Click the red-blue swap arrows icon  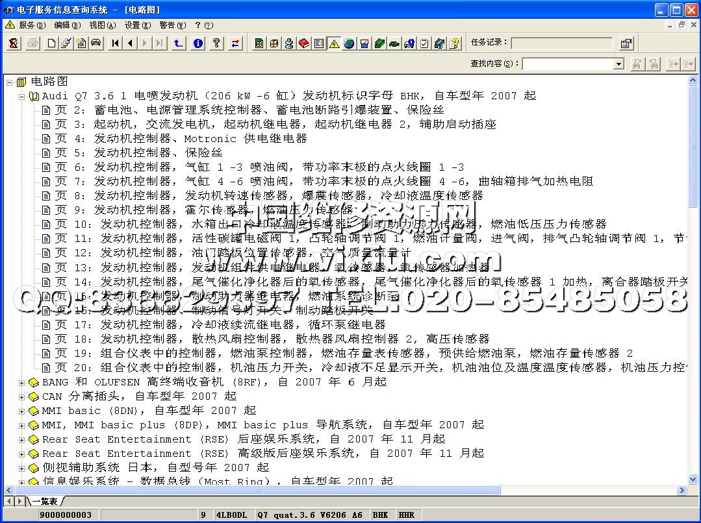pos(235,43)
